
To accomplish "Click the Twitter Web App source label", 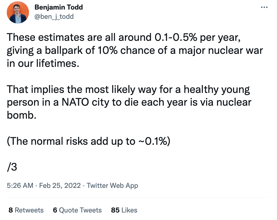I will (x=112, y=186).
